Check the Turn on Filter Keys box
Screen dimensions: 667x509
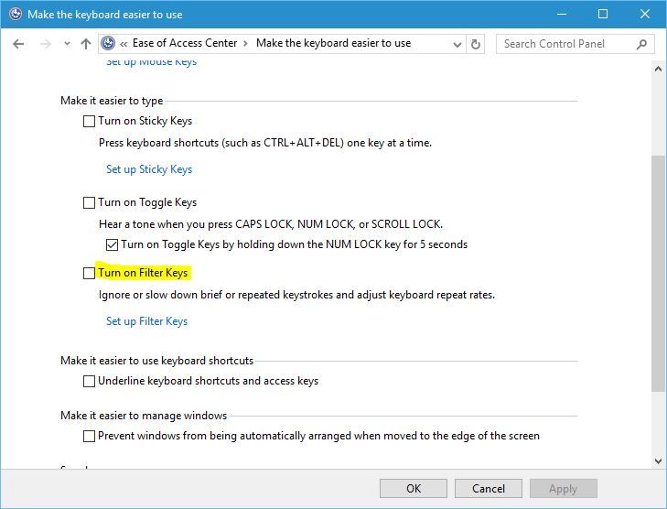pos(89,273)
